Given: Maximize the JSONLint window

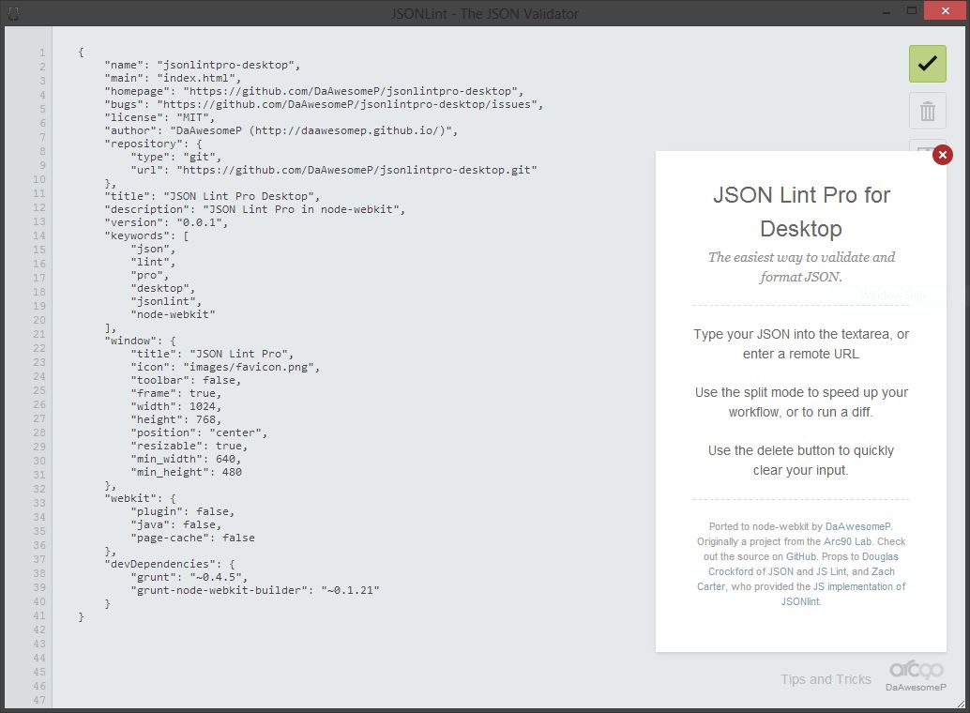Looking at the screenshot, I should click(911, 10).
